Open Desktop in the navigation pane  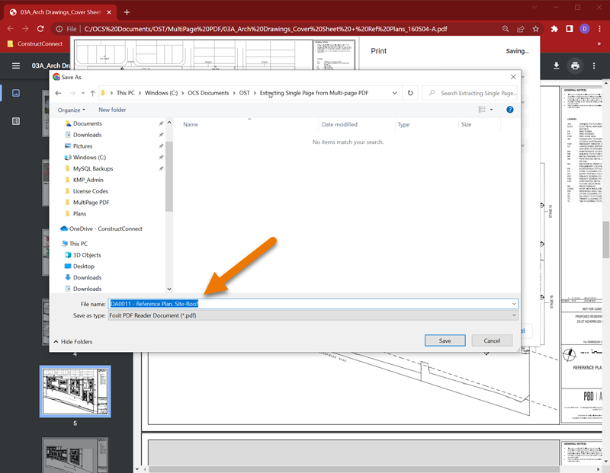pyautogui.click(x=83, y=267)
